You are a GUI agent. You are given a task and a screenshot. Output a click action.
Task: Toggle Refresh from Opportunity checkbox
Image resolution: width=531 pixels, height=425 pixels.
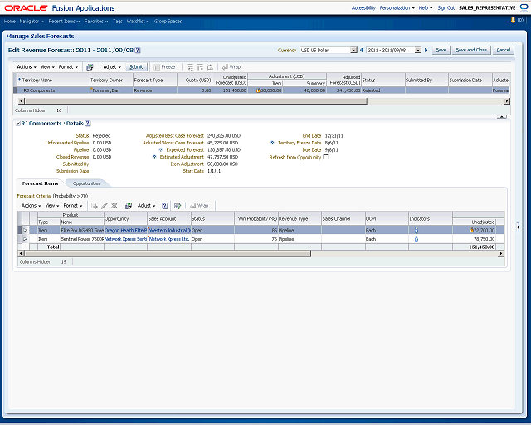tap(326, 157)
